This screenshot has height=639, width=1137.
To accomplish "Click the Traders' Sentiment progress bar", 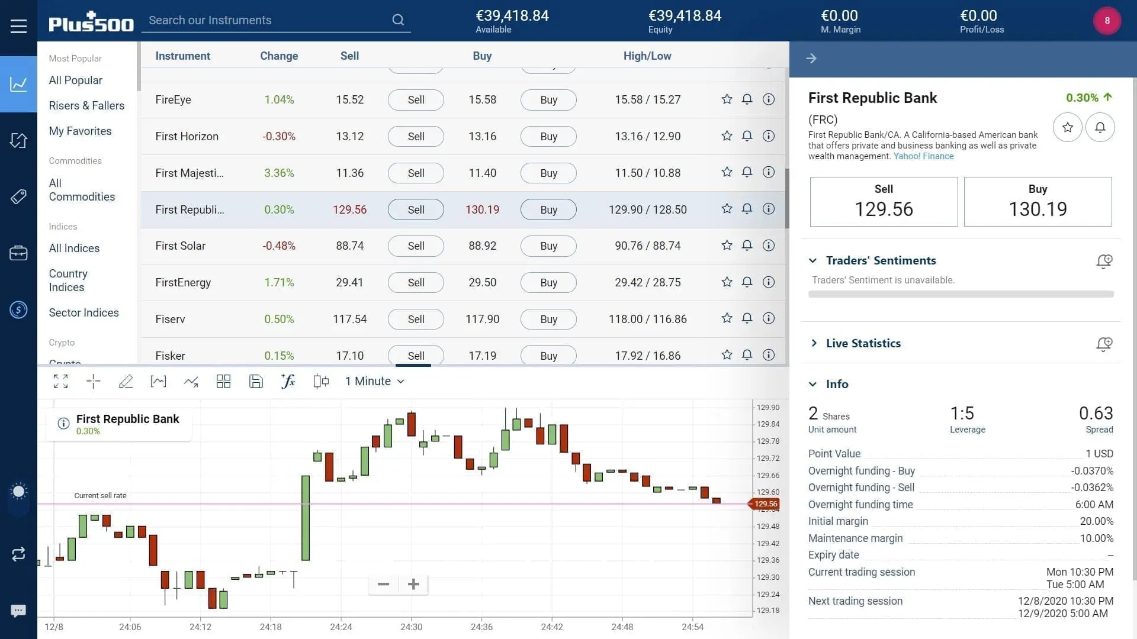I will pyautogui.click(x=961, y=294).
